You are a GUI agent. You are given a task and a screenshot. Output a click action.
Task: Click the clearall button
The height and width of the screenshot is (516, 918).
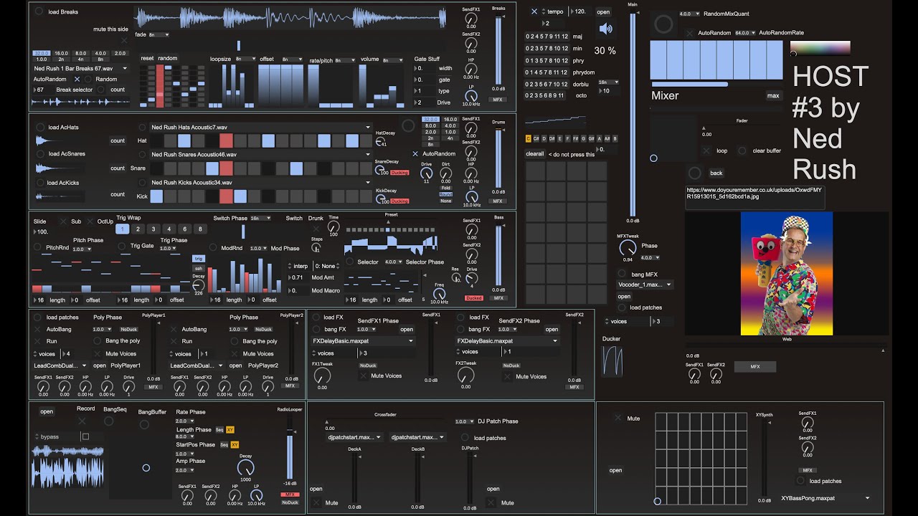(535, 154)
